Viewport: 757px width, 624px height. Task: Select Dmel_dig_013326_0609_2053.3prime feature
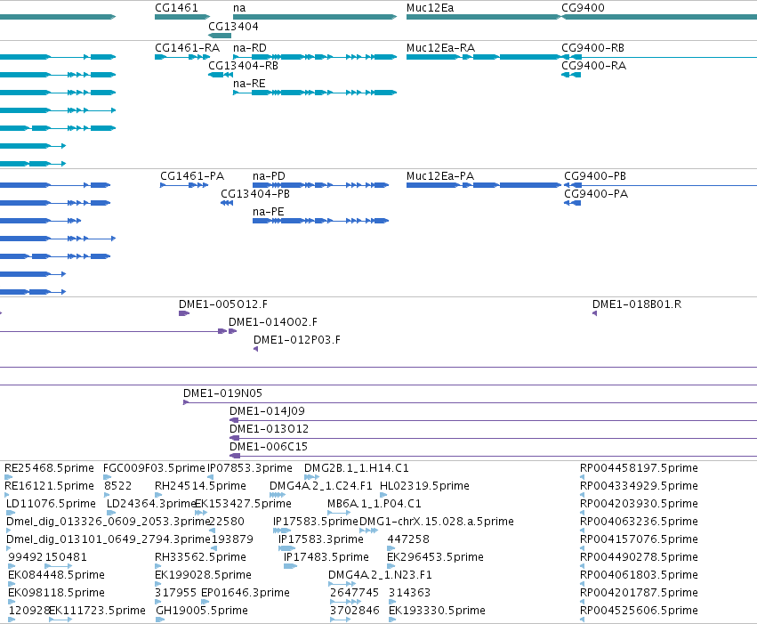(108, 522)
